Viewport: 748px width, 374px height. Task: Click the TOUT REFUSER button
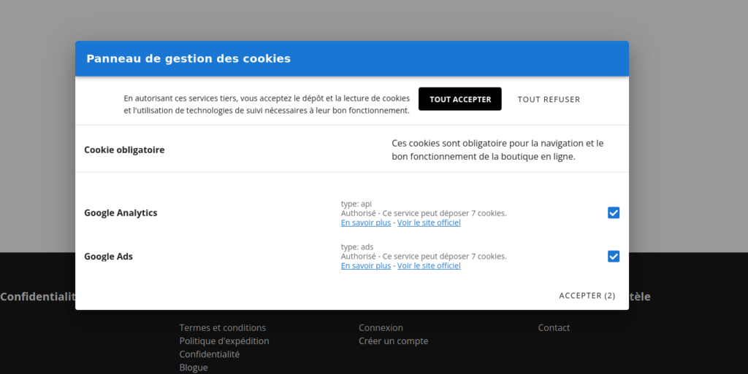point(549,99)
